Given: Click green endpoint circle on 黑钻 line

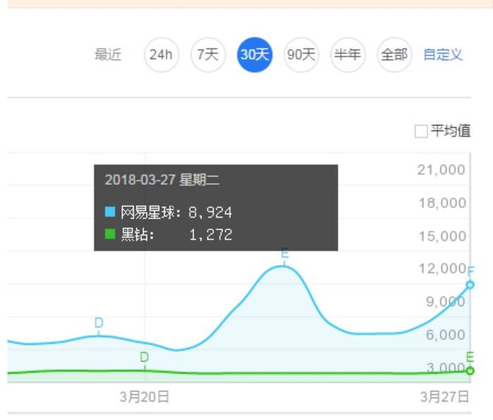Looking at the screenshot, I should [x=470, y=371].
